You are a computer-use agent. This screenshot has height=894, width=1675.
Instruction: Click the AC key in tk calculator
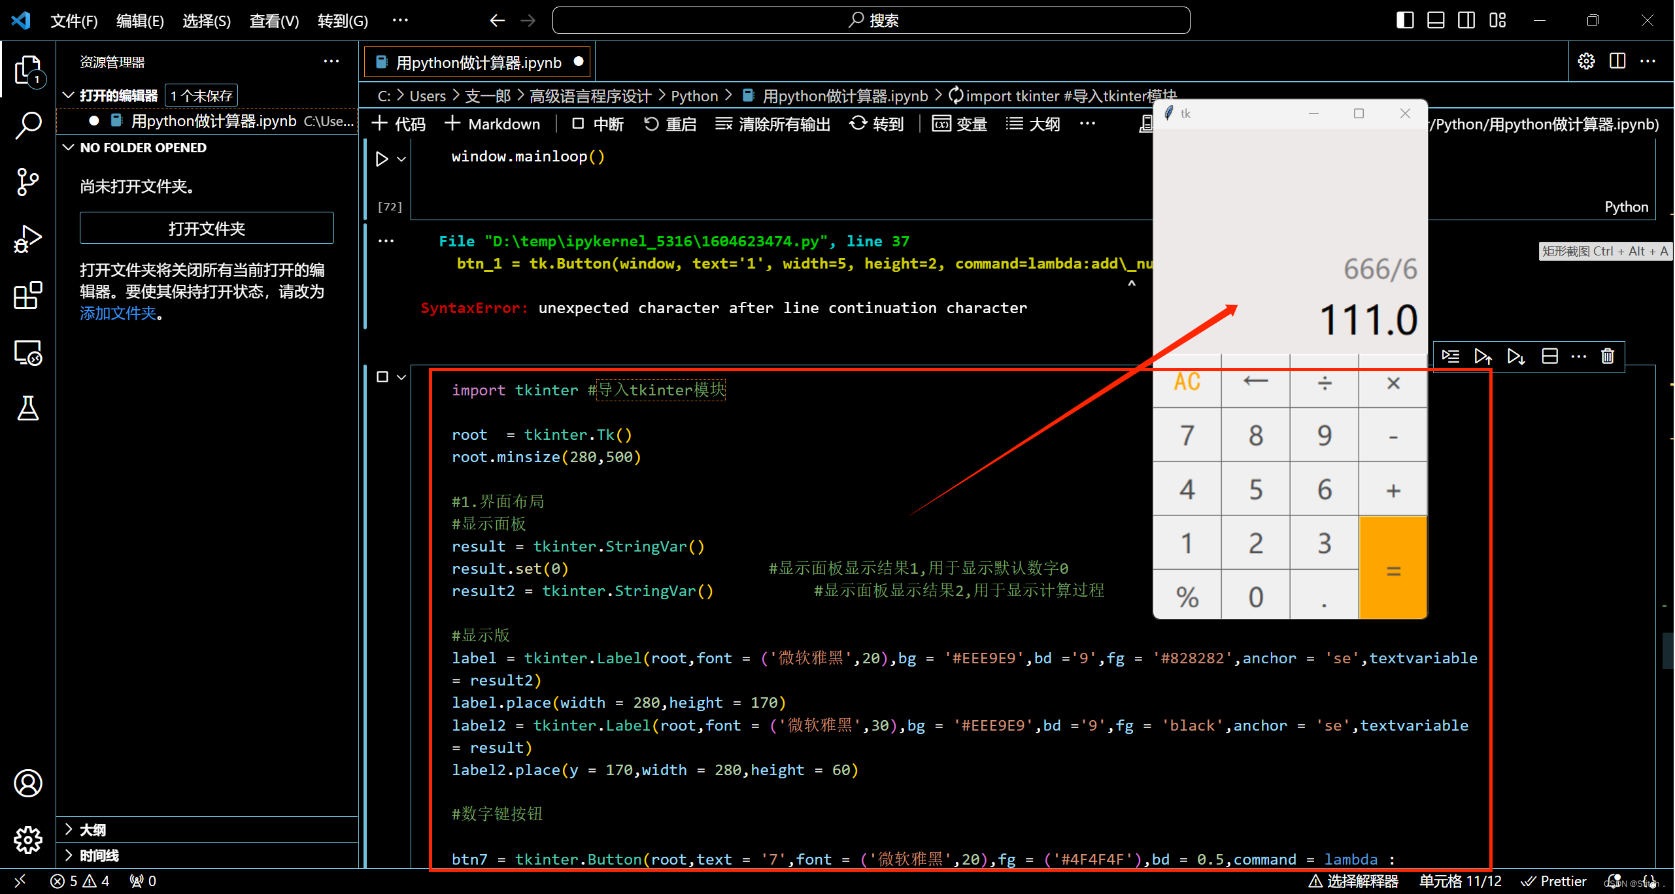(x=1187, y=382)
